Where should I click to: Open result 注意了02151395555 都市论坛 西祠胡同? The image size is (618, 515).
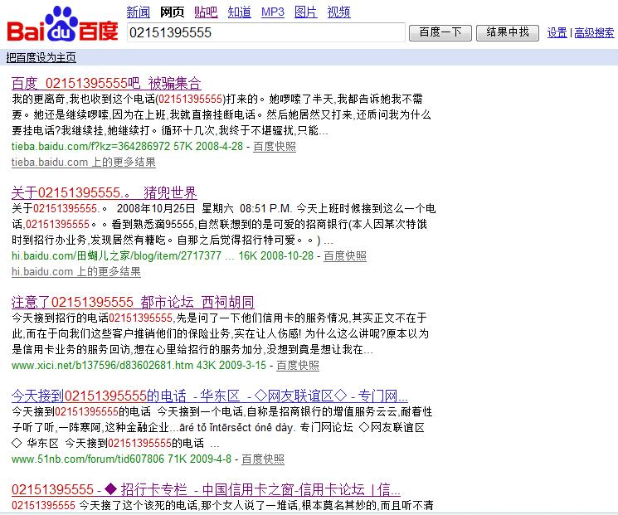point(133,302)
